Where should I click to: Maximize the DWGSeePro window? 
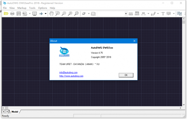172,3
